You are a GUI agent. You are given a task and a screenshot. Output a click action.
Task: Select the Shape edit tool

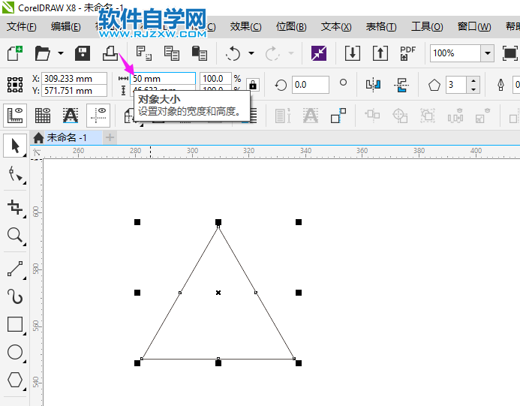(x=15, y=174)
